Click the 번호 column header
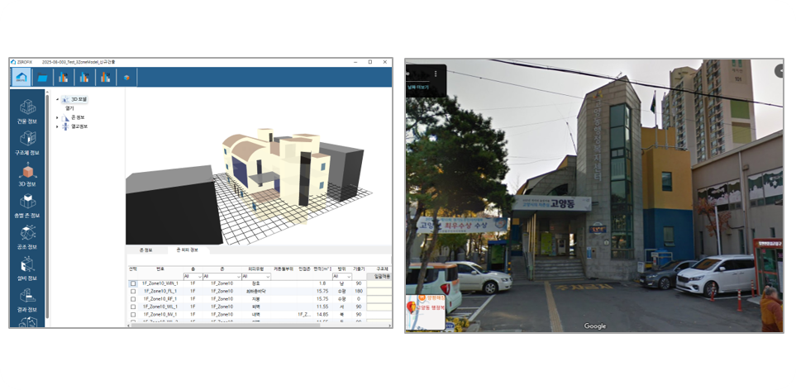 point(160,269)
